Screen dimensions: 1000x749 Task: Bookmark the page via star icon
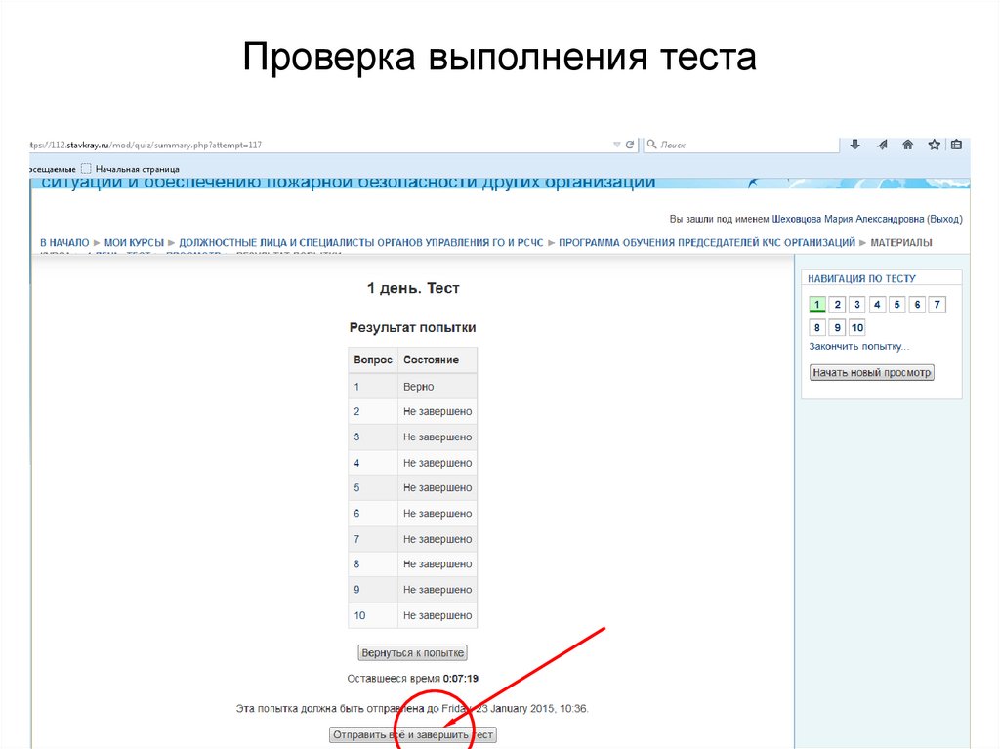click(x=934, y=144)
